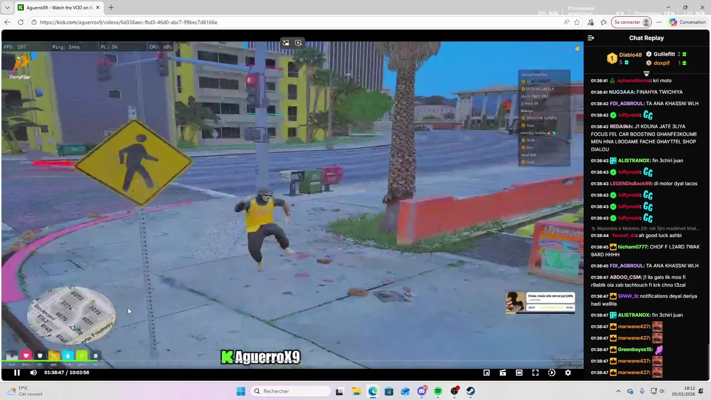Open the tab search dropdown

7,7
